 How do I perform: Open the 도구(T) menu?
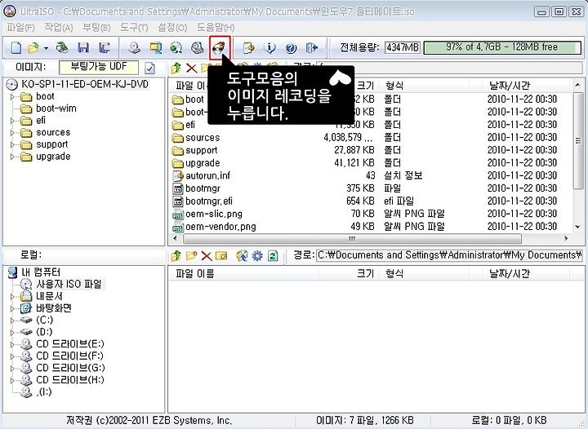click(x=134, y=28)
